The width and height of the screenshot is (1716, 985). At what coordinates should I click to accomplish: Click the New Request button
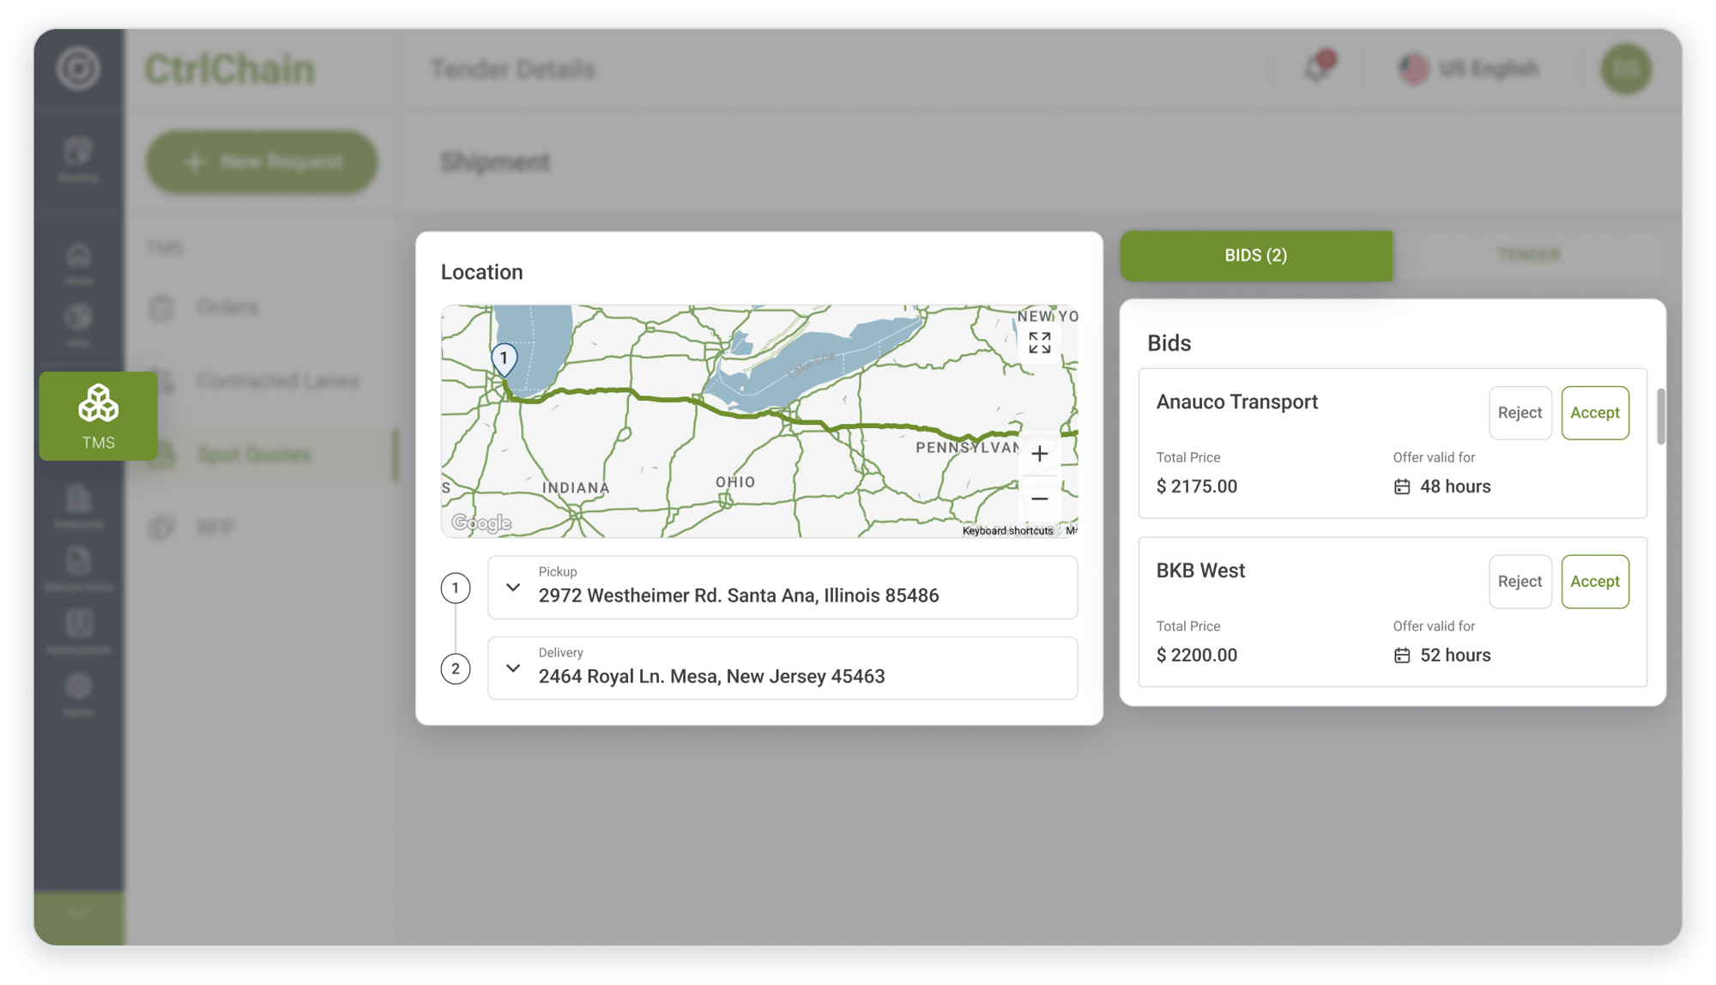pos(262,161)
